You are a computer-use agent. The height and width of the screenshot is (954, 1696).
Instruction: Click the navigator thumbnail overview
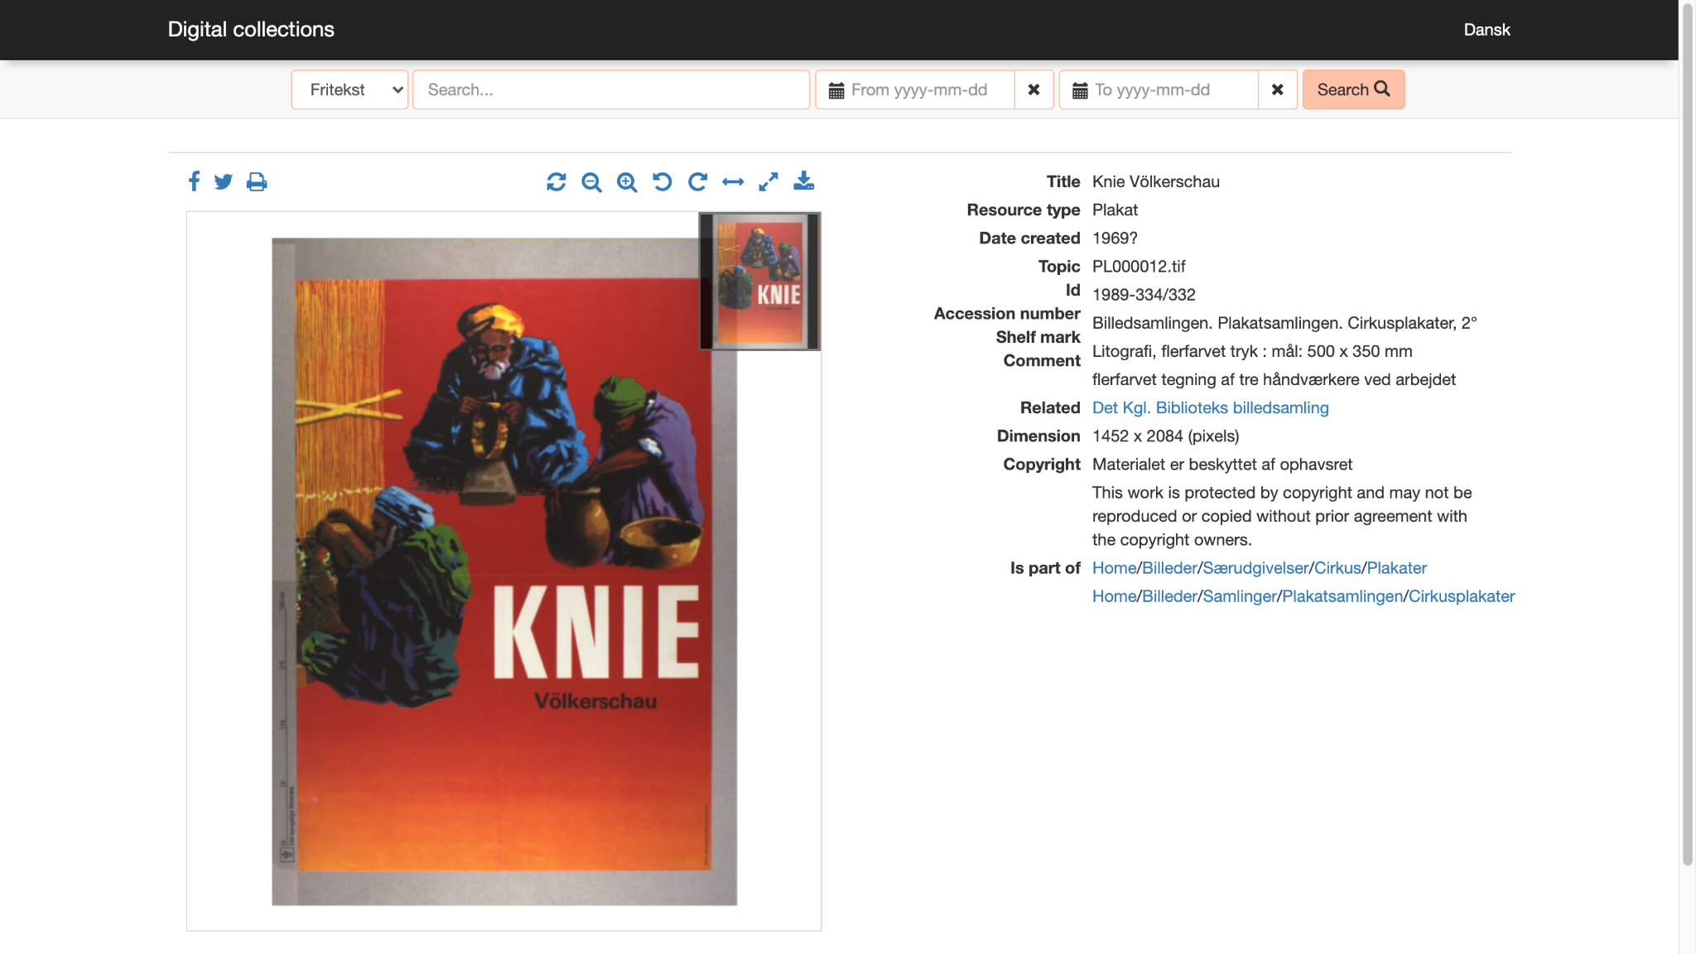[x=759, y=282]
